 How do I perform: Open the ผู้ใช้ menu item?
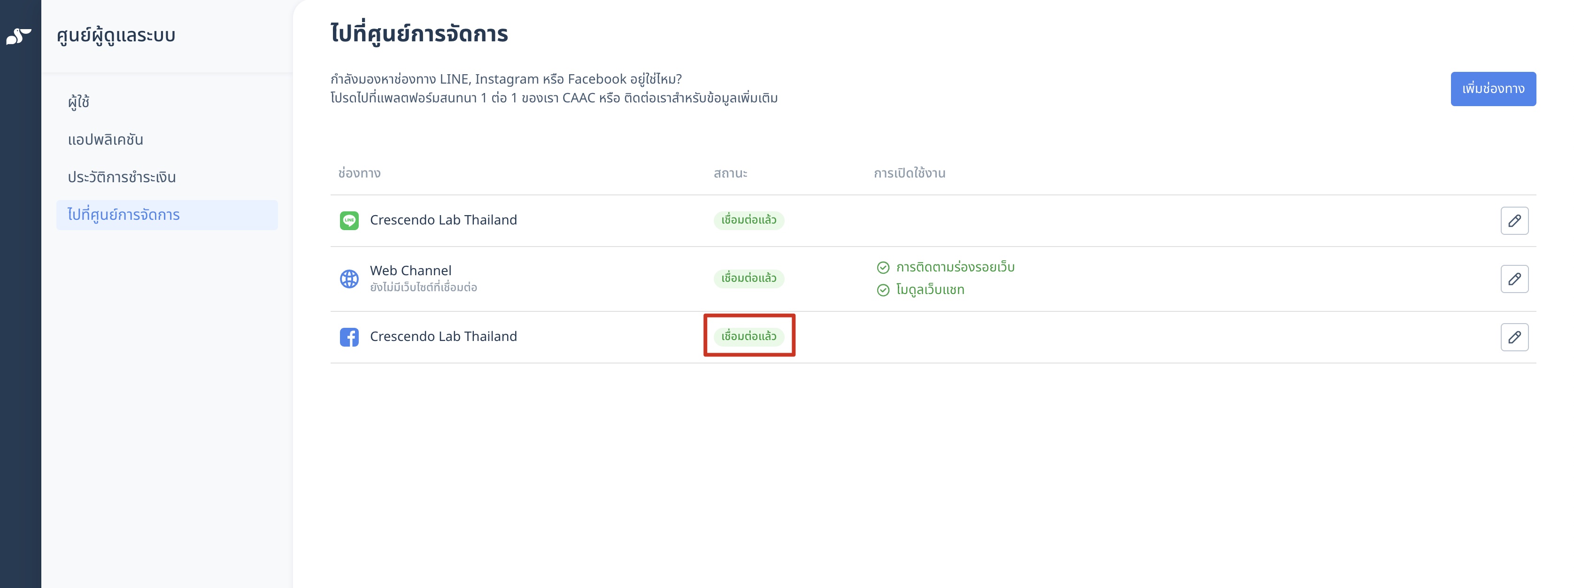click(x=79, y=101)
